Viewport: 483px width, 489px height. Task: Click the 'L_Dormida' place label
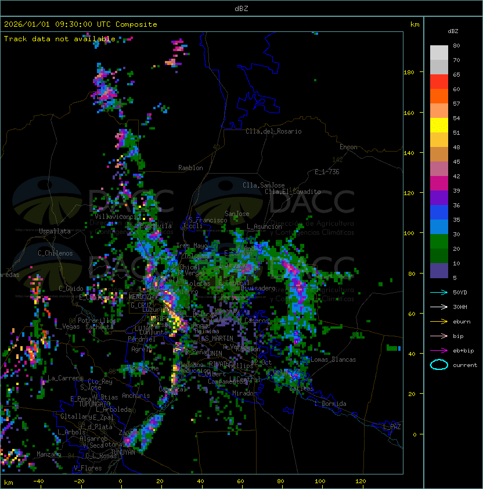[330, 404]
